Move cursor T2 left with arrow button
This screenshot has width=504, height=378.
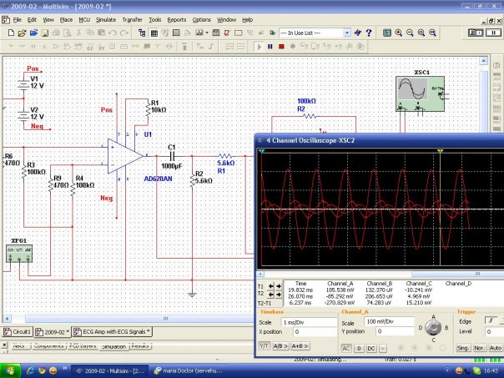click(271, 295)
